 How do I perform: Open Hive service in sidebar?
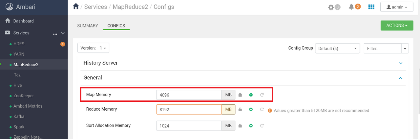[x=18, y=85]
